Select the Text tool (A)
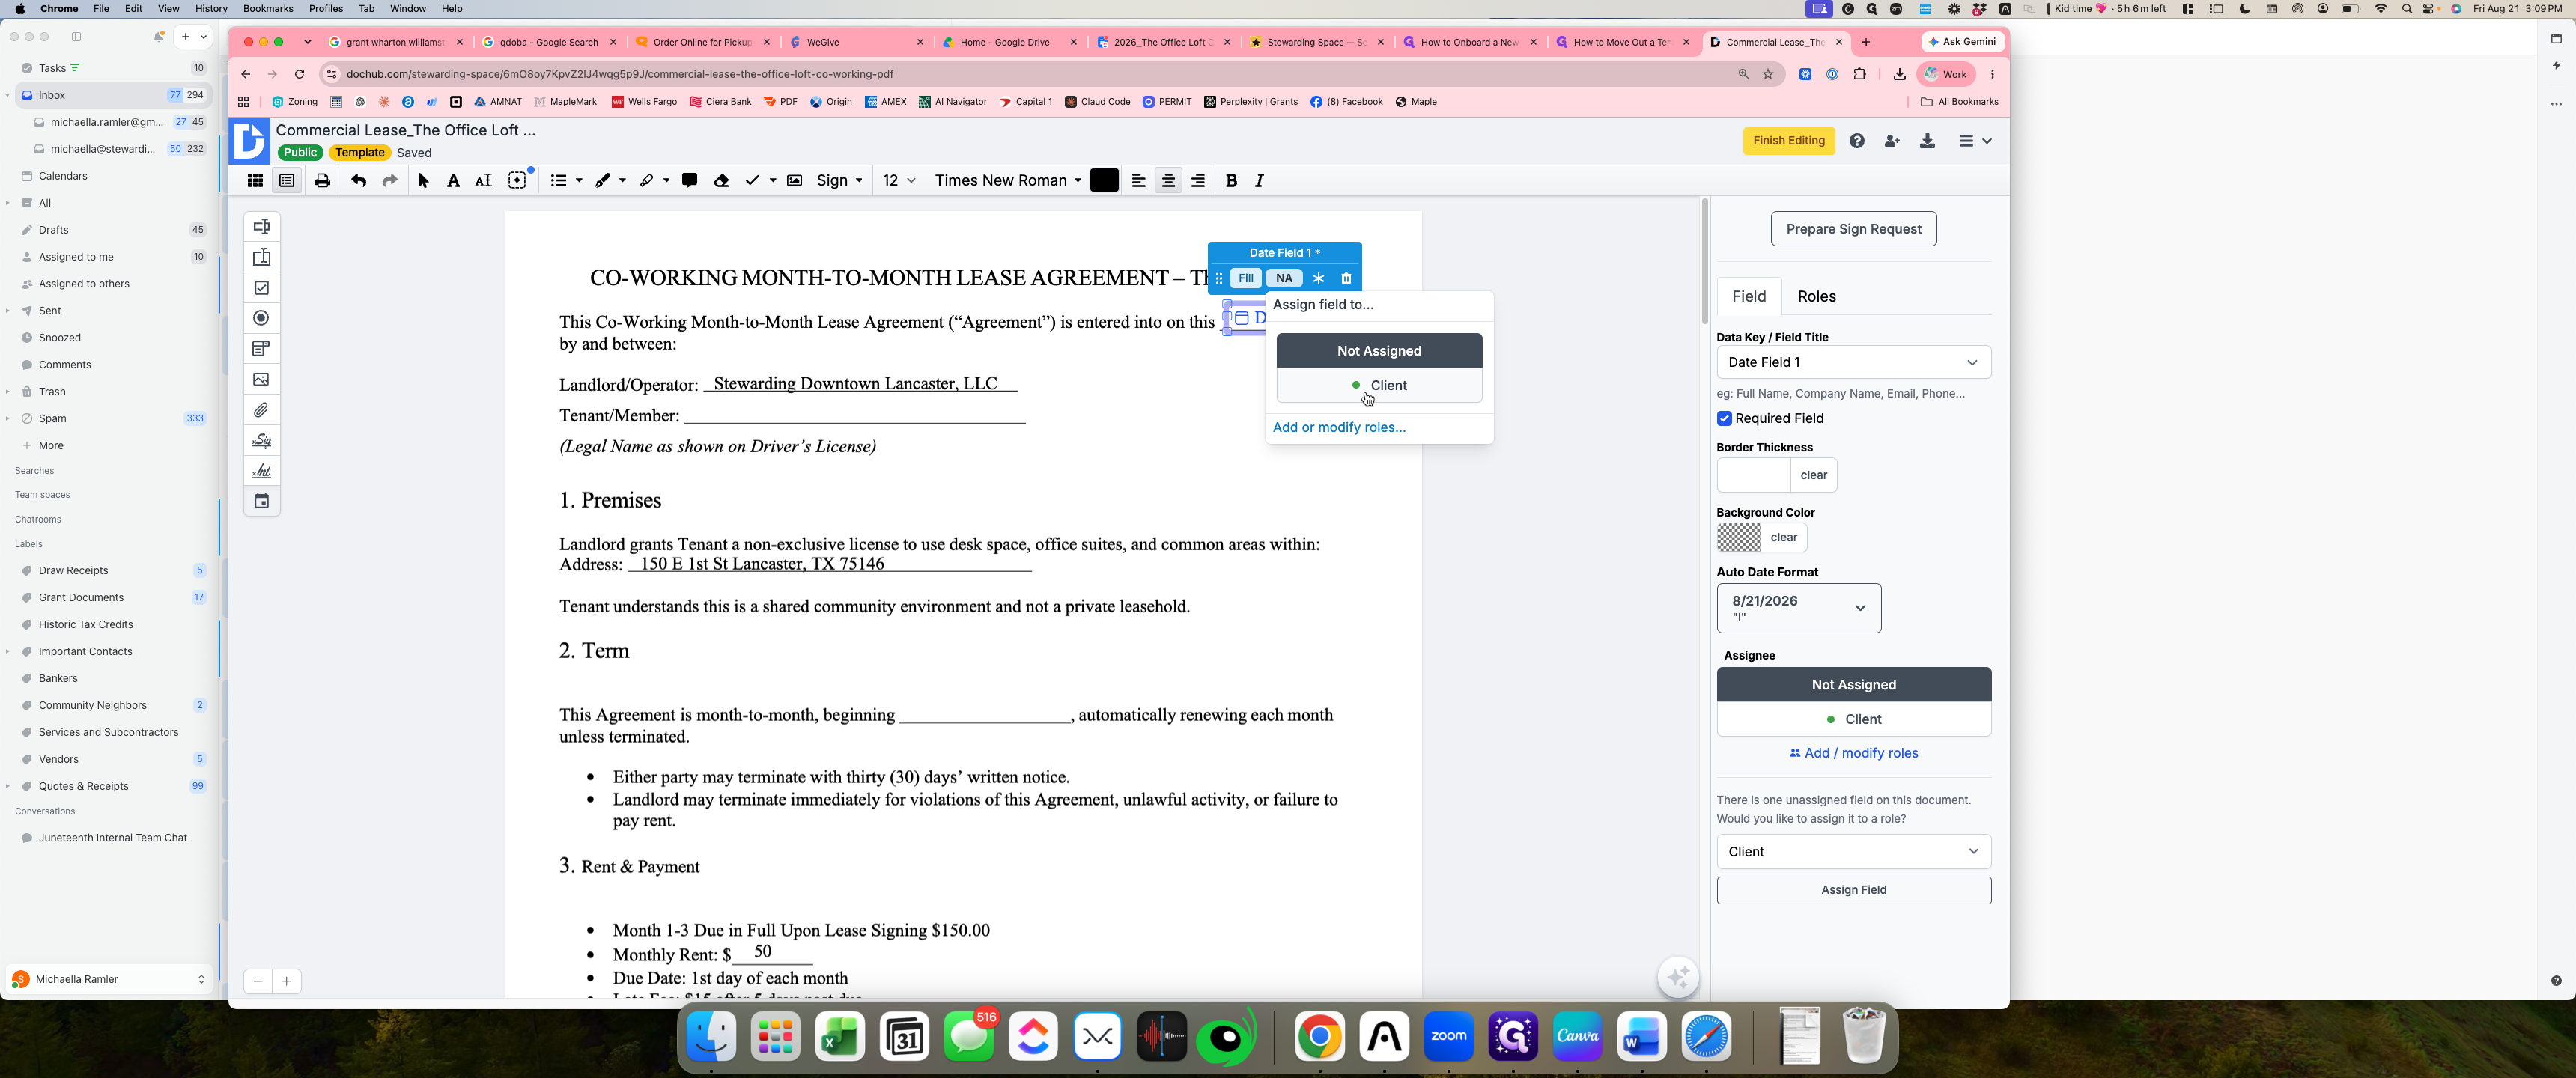The image size is (2576, 1078). (453, 181)
